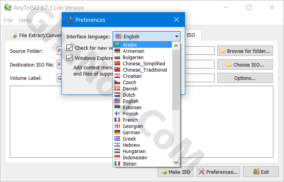
Task: Select Estonian language text
Action: pos(132,107)
